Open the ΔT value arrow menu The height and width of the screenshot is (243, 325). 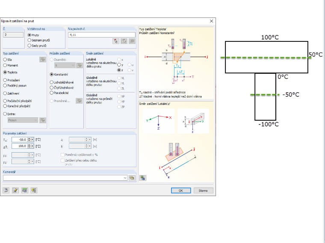pos(32,146)
